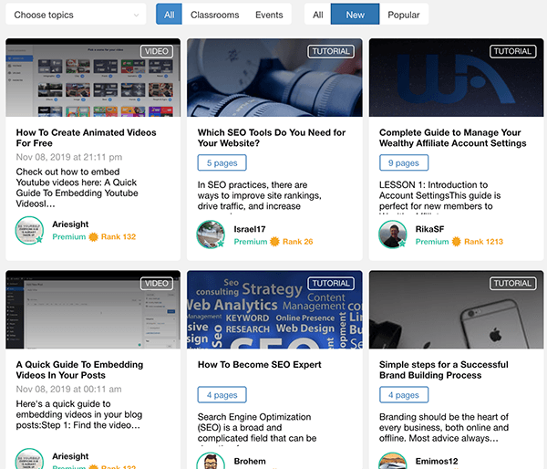This screenshot has height=469, width=547.
Task: Open 'How To Create Animated Videos For Free'
Action: point(87,138)
